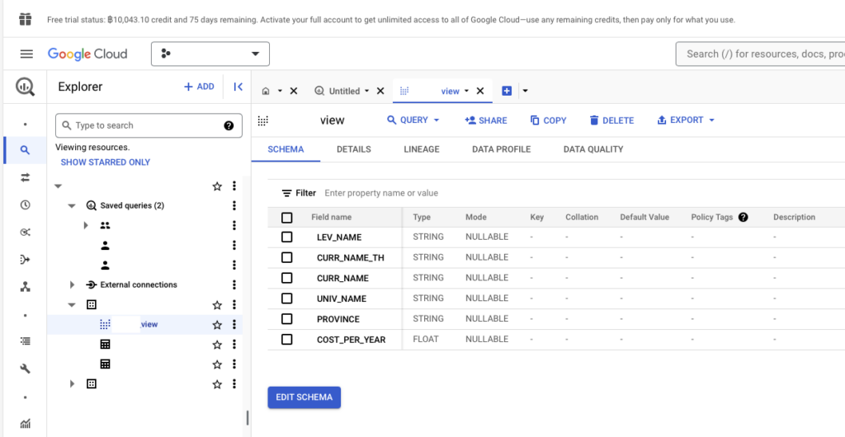The image size is (845, 437).
Task: Tick the COST_PER_YEAR field checkbox
Action: (287, 340)
